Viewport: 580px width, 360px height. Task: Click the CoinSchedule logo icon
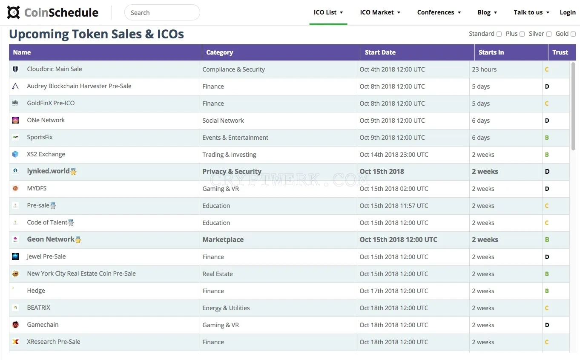tap(14, 13)
